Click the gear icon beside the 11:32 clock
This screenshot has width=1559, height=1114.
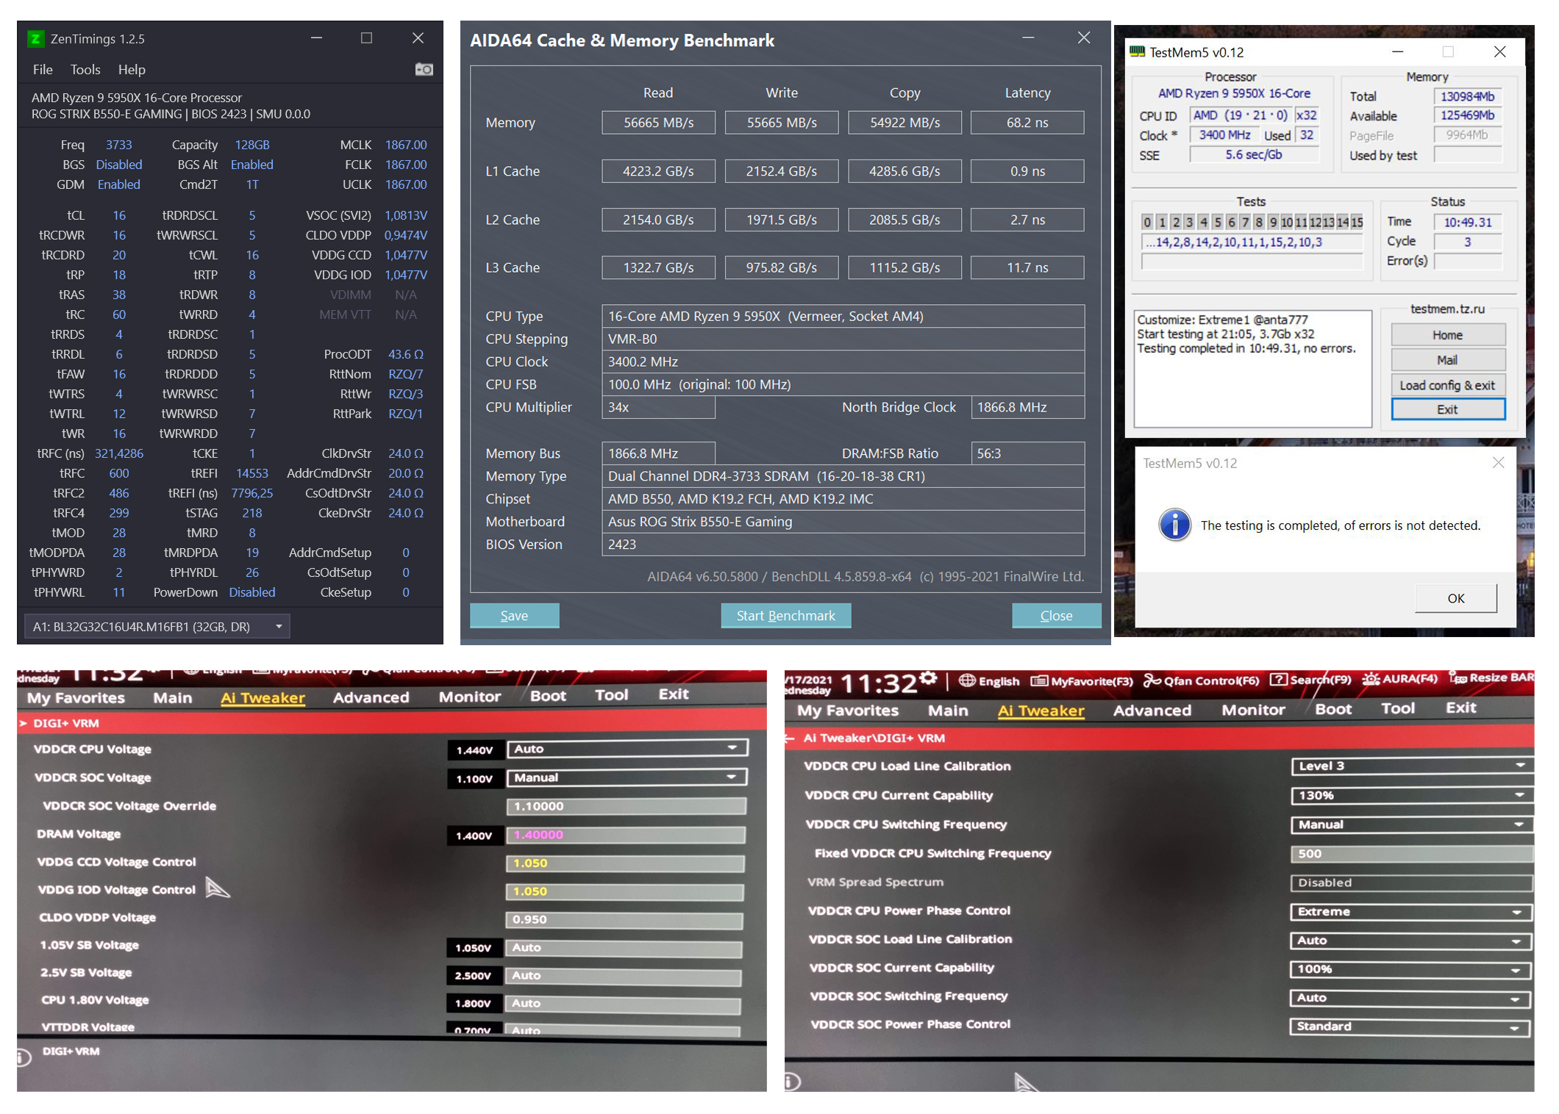click(x=928, y=678)
